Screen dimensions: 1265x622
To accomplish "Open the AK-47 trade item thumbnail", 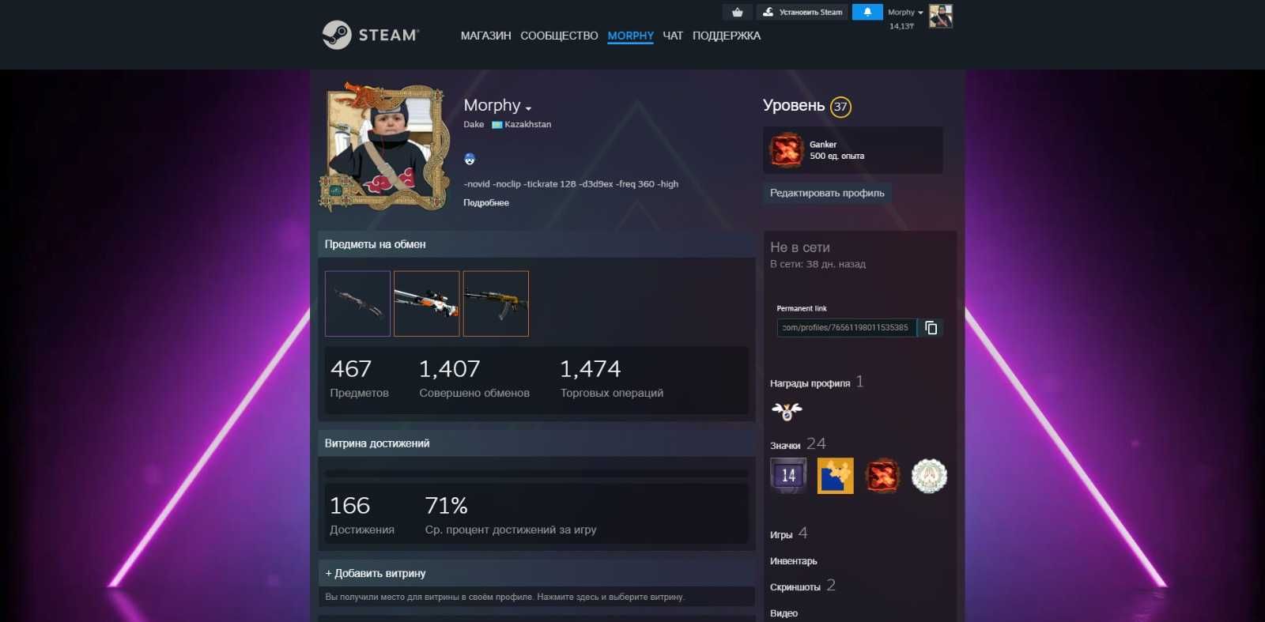I will 496,303.
